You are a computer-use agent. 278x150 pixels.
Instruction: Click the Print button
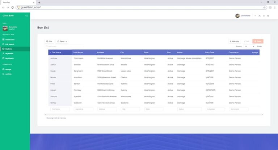click(49, 41)
